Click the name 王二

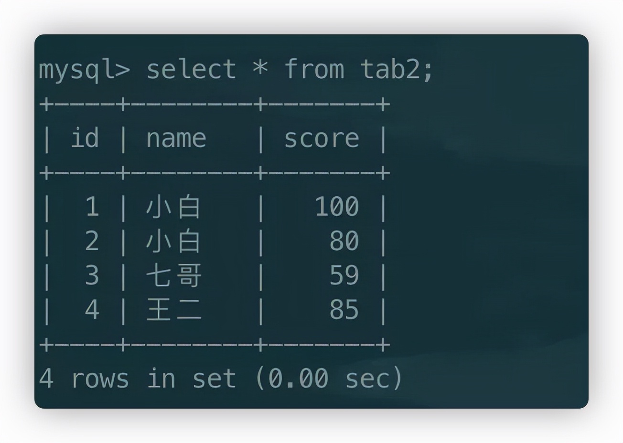[173, 310]
